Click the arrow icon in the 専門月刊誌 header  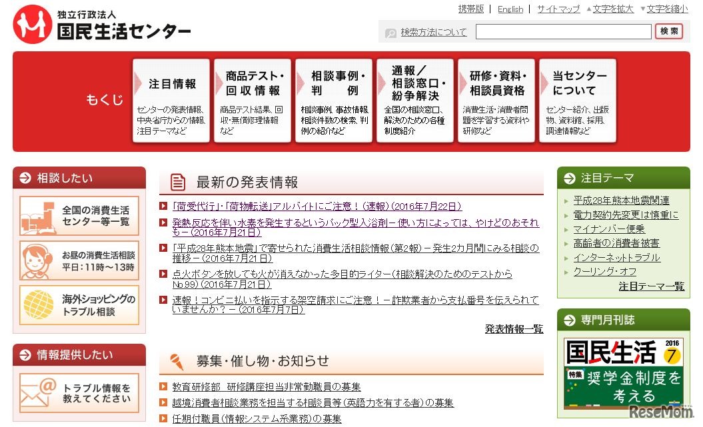568,320
